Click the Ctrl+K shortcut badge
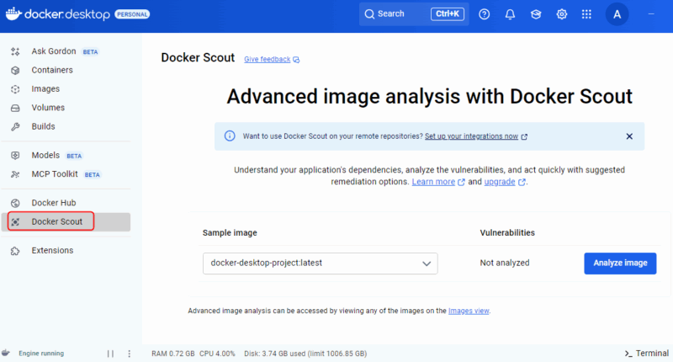This screenshot has height=362, width=673. 448,14
